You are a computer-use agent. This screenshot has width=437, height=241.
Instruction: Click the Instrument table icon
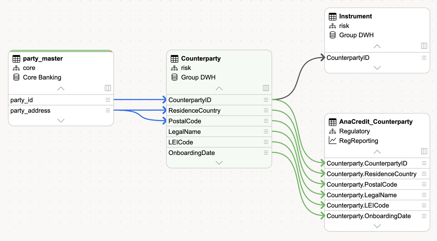[333, 17]
